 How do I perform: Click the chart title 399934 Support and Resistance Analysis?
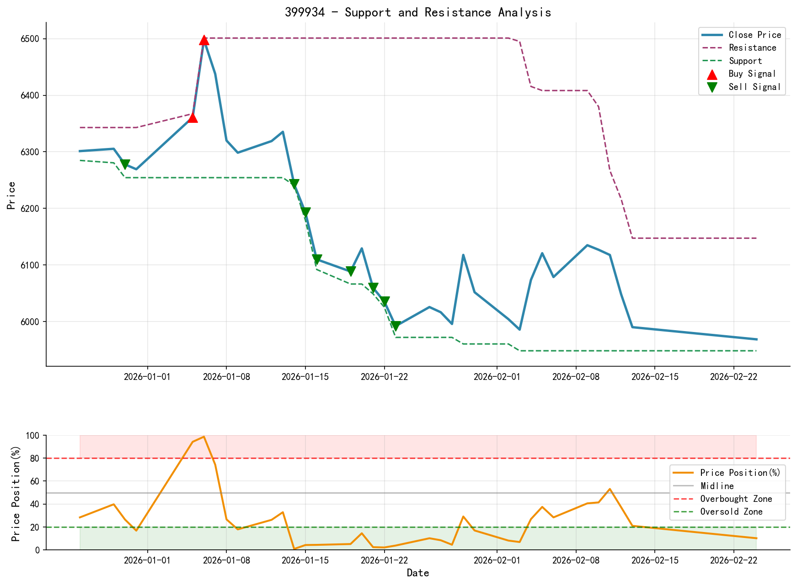point(418,12)
